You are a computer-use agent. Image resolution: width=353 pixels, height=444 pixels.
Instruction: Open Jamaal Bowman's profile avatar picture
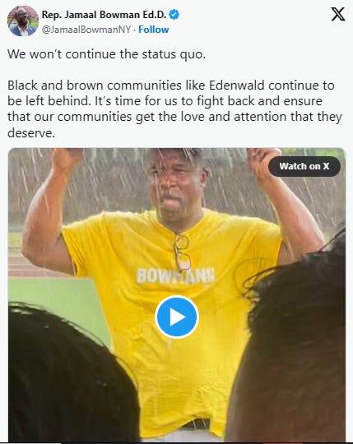coord(23,21)
